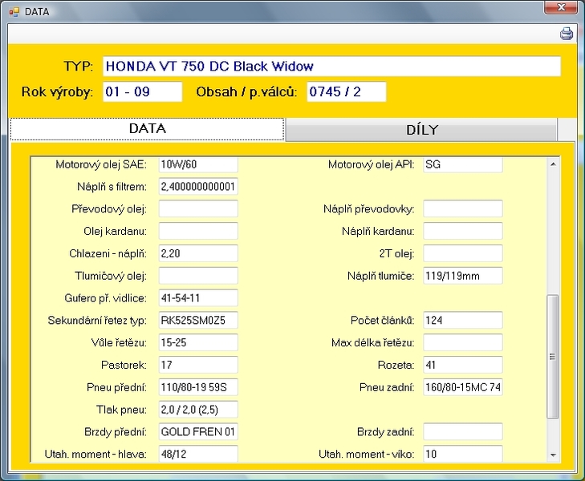
Task: Click the Náplň s filtrem field
Action: coord(198,186)
